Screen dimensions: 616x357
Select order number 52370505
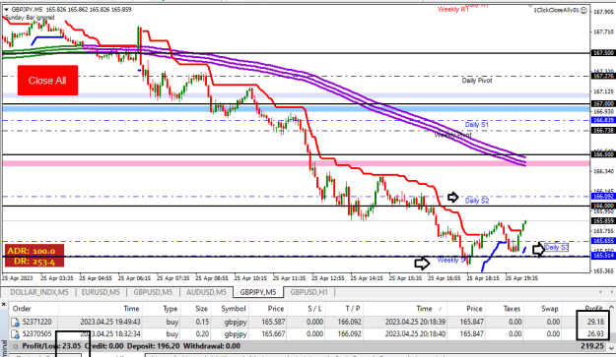[x=36, y=333]
